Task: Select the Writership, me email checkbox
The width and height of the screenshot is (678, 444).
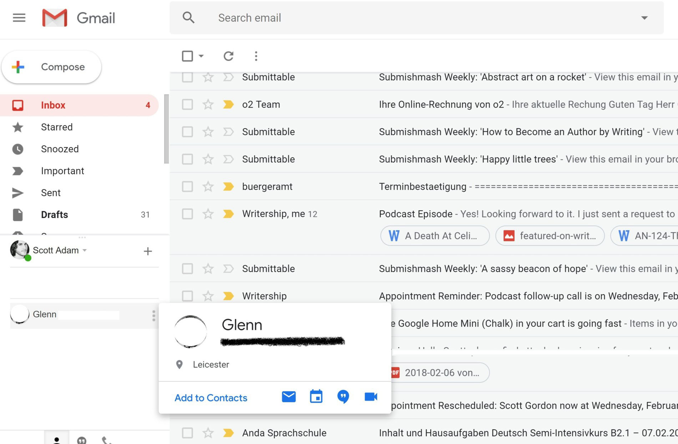Action: [187, 214]
